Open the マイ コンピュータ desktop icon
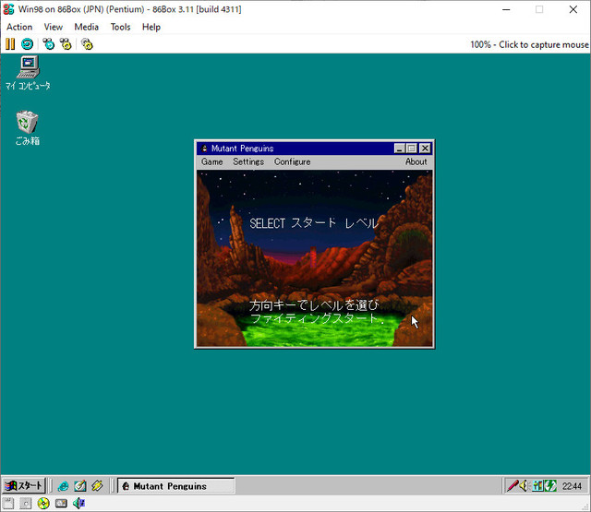The height and width of the screenshot is (512, 591). (28, 73)
